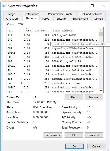Select thread row TID 10848
110x151 pixels.
pyautogui.click(x=53, y=53)
